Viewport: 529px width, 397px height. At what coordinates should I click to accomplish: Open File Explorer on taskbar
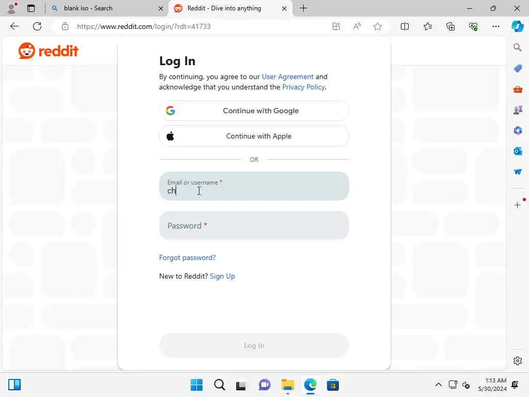pyautogui.click(x=287, y=385)
